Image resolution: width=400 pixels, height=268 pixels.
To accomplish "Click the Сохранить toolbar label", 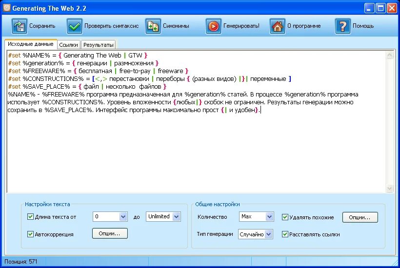I will coord(42,26).
